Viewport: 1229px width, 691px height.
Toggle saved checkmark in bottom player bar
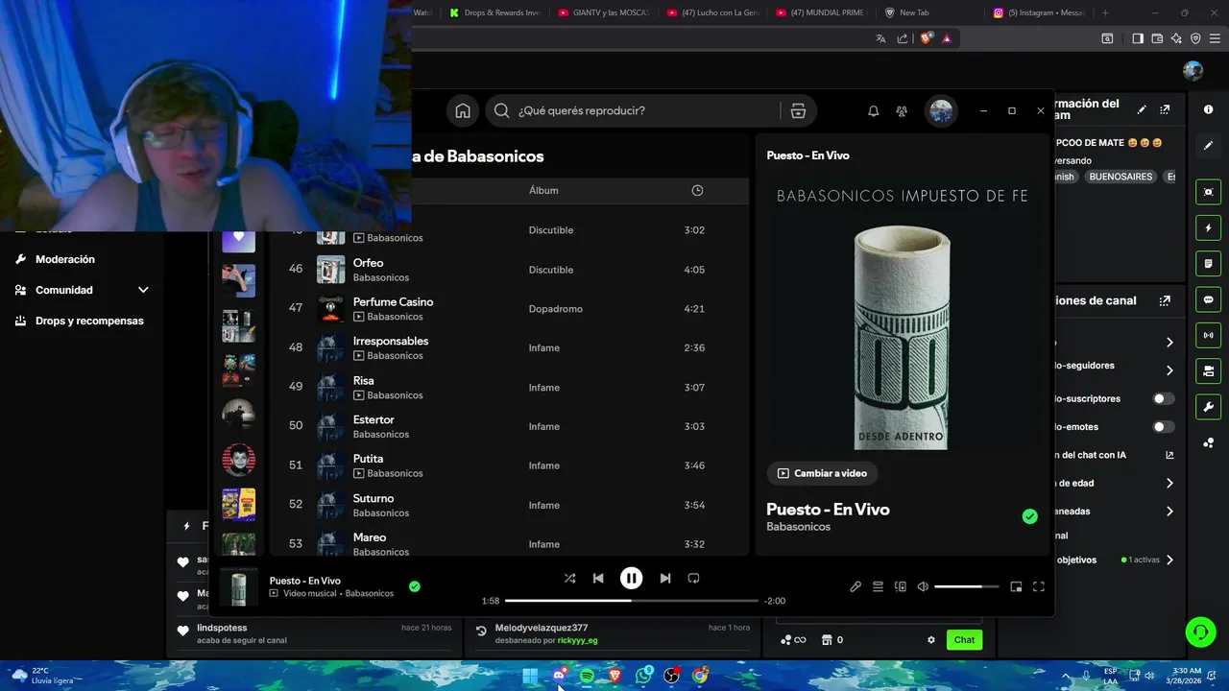click(415, 586)
